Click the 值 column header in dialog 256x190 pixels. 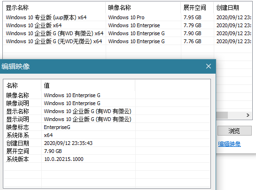(88, 85)
